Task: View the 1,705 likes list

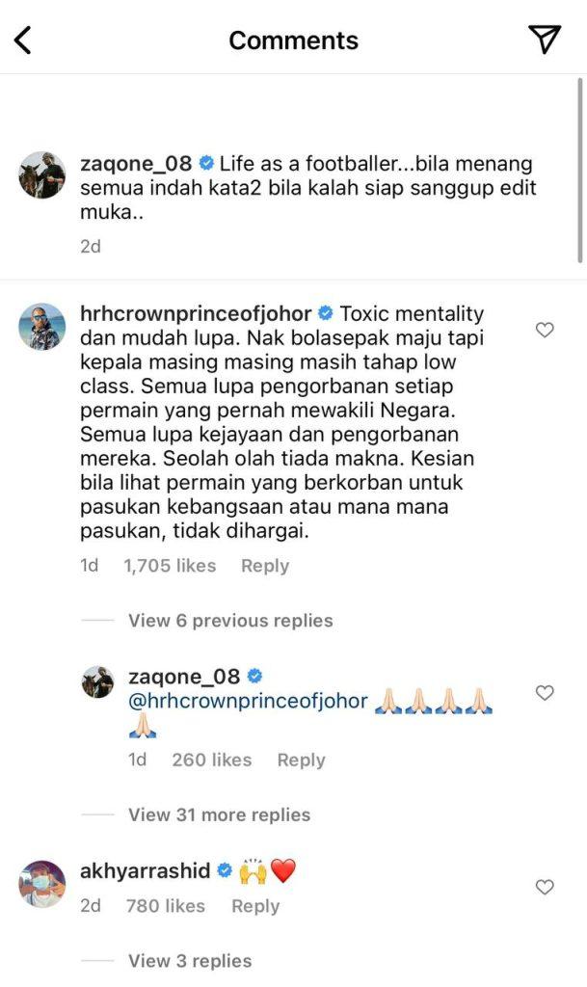Action: [x=170, y=566]
